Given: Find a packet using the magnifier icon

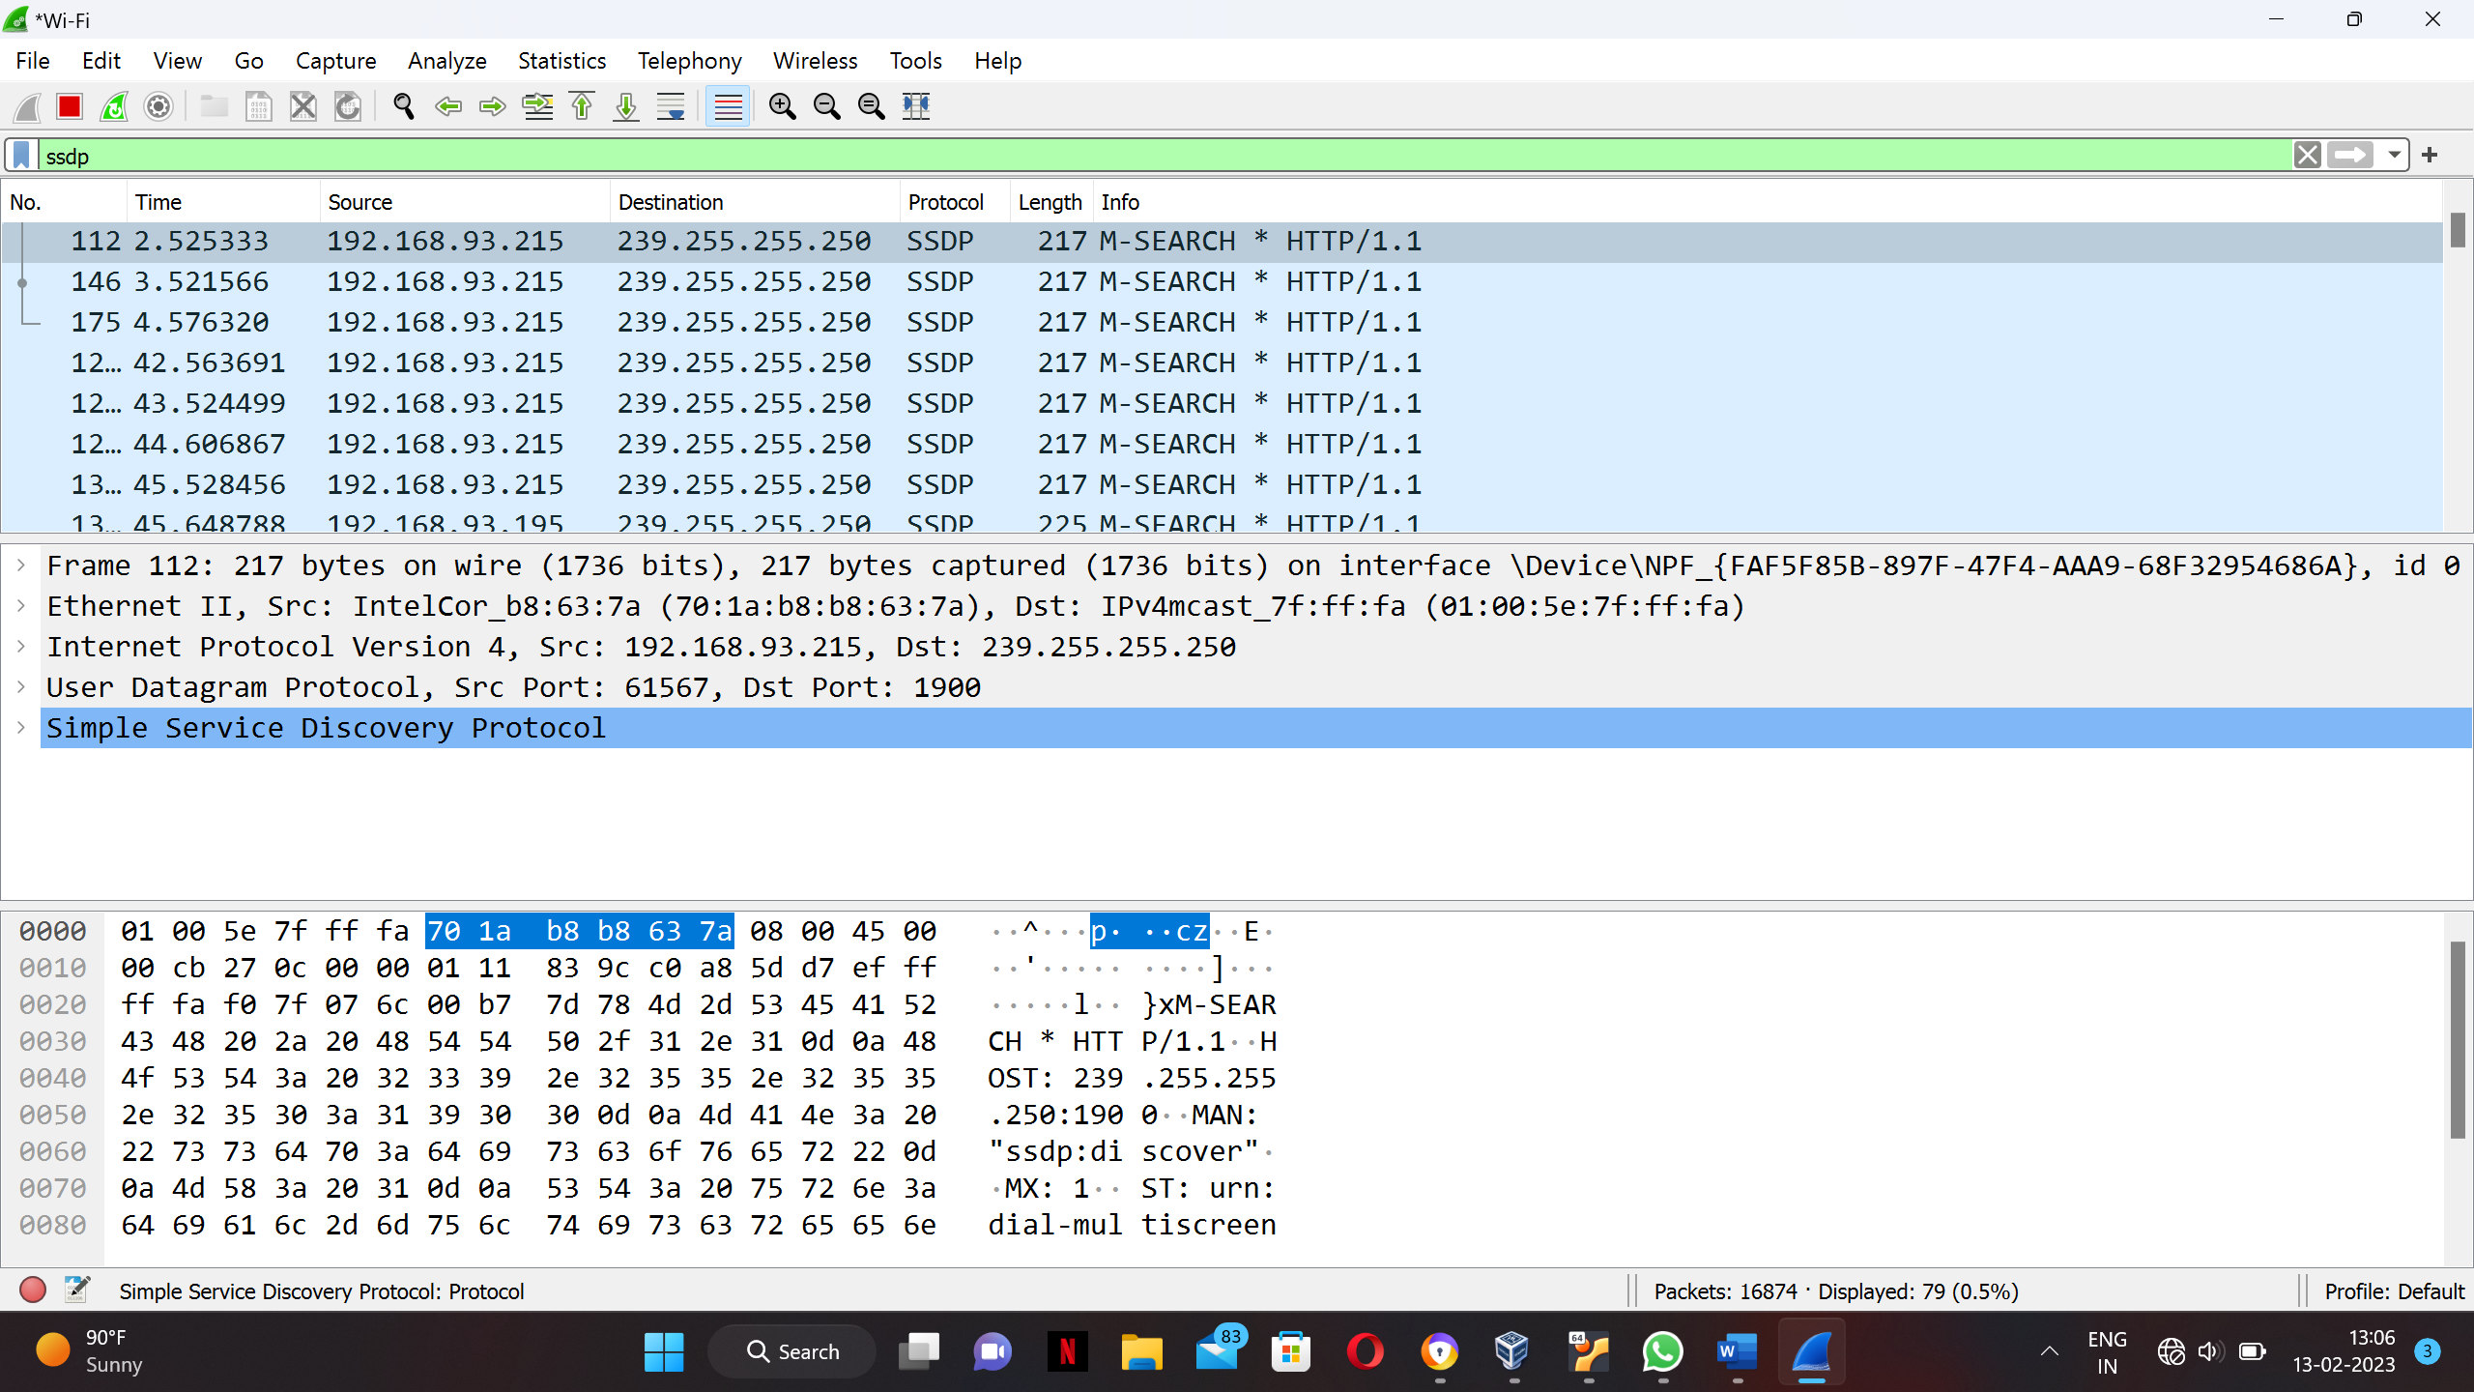Looking at the screenshot, I should (403, 106).
